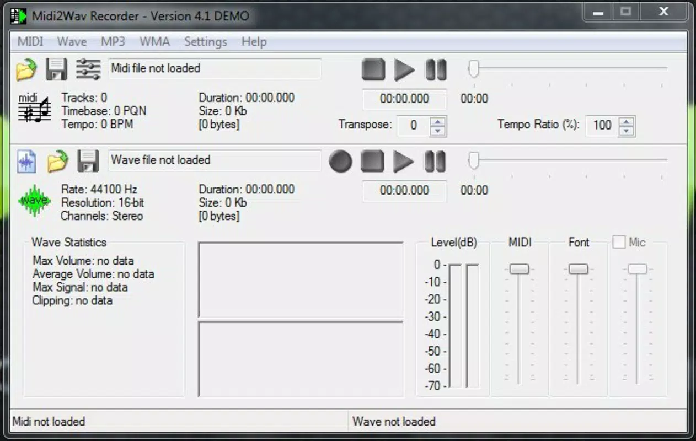
Task: Click the 'Rate: 44100 Hz' text
Action: point(99,190)
